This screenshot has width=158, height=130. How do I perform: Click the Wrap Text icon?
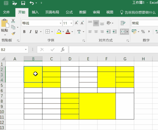click(123, 23)
